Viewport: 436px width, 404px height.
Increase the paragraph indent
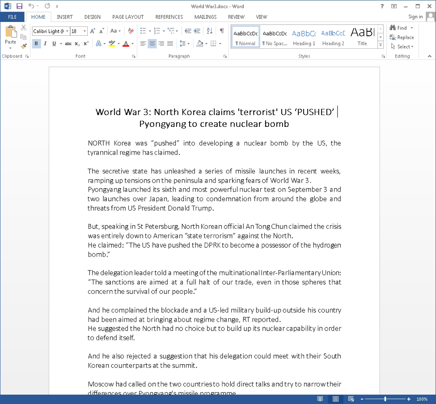point(197,31)
